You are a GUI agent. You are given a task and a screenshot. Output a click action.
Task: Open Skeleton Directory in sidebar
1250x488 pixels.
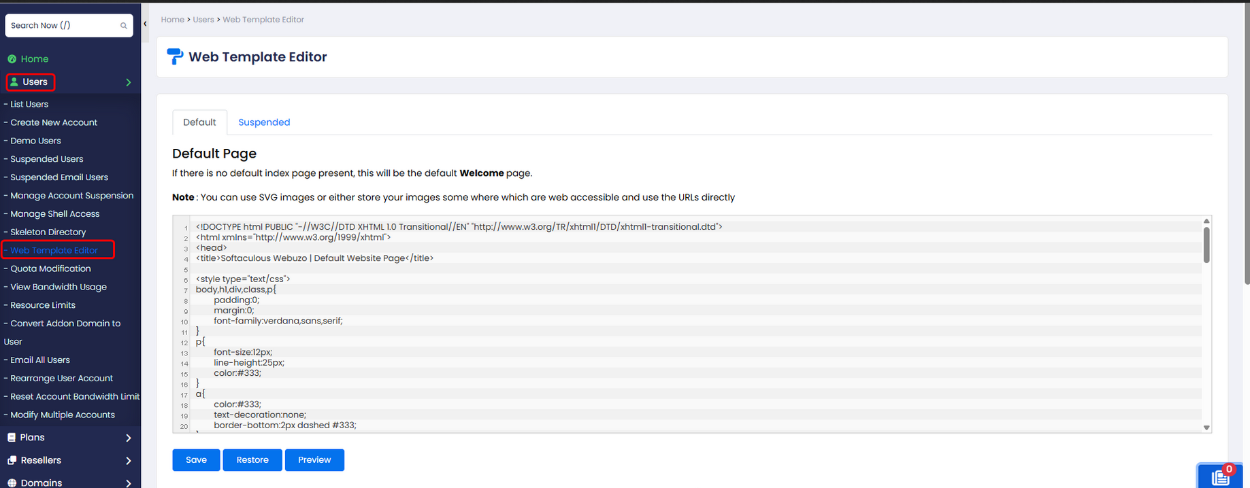point(48,232)
